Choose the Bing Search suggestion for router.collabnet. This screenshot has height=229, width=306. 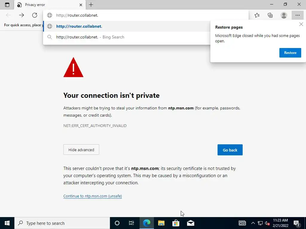tap(126, 37)
